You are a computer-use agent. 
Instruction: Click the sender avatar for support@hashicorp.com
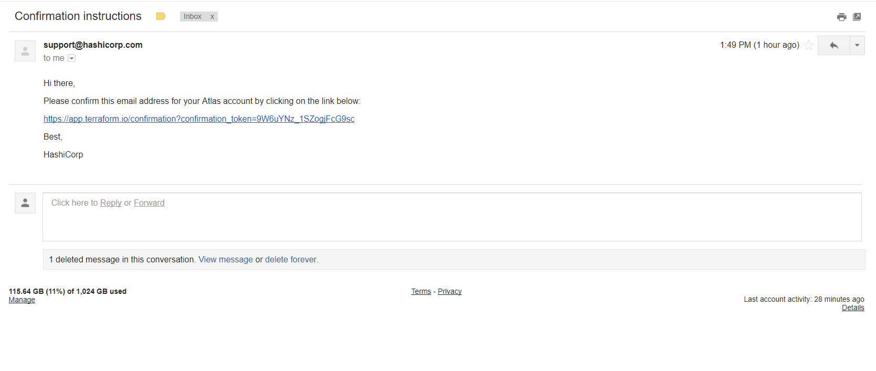coord(25,51)
